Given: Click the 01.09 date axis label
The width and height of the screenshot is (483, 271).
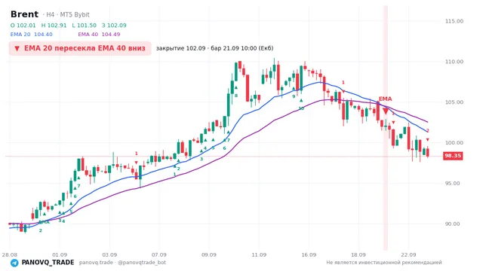Looking at the screenshot, I should pos(60,255).
